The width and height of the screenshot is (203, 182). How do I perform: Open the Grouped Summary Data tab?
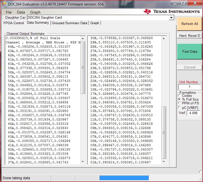click(x=70, y=23)
